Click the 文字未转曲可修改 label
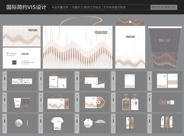The width and height of the screenshot is (184, 136). [115, 8]
